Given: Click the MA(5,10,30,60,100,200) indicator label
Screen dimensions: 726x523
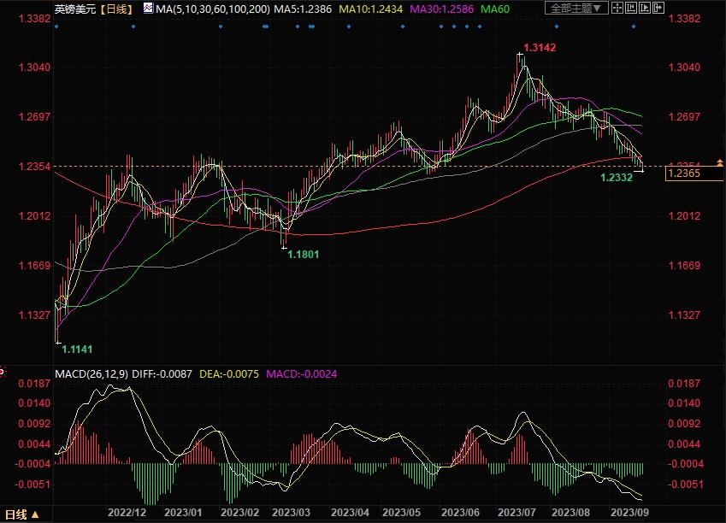Looking at the screenshot, I should (x=213, y=9).
